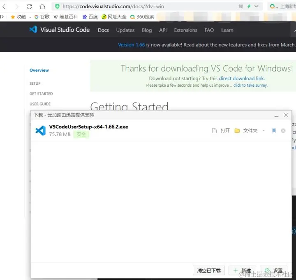Open the Extensions navigation tab
Viewport: 296px width, 280px height.
(185, 30)
